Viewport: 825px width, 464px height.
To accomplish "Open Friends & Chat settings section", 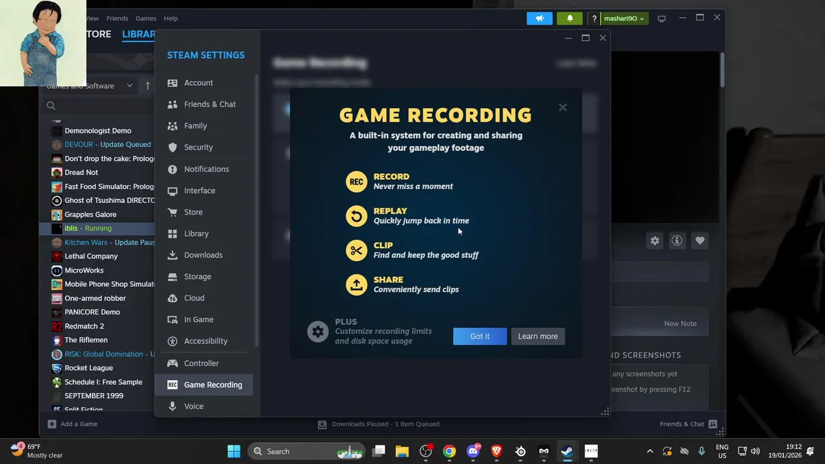I will 203,104.
